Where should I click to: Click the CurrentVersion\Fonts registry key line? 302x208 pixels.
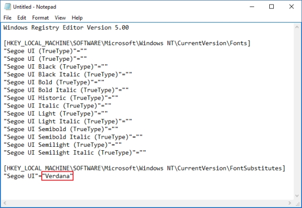(127, 43)
